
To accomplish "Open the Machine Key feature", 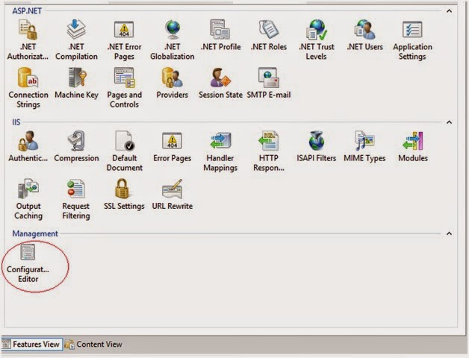I will pos(76,83).
